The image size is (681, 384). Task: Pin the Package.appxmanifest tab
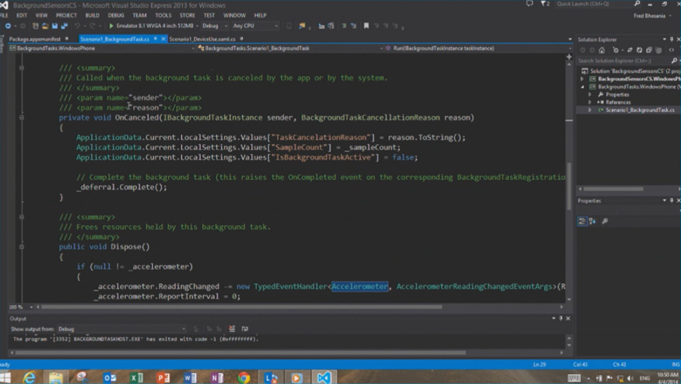coord(67,39)
